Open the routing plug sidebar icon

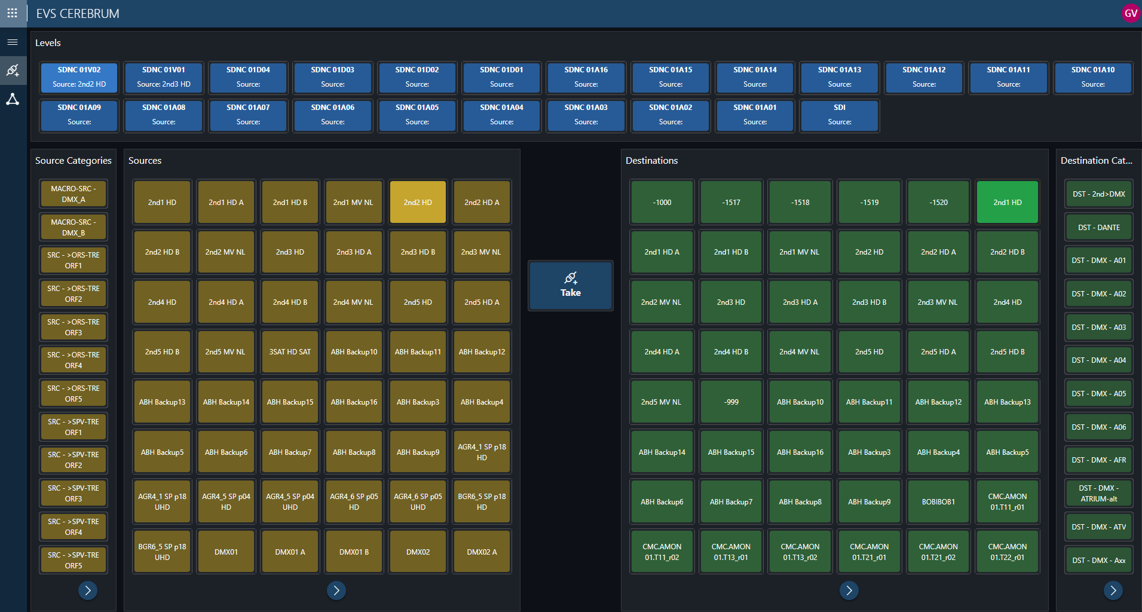tap(13, 71)
